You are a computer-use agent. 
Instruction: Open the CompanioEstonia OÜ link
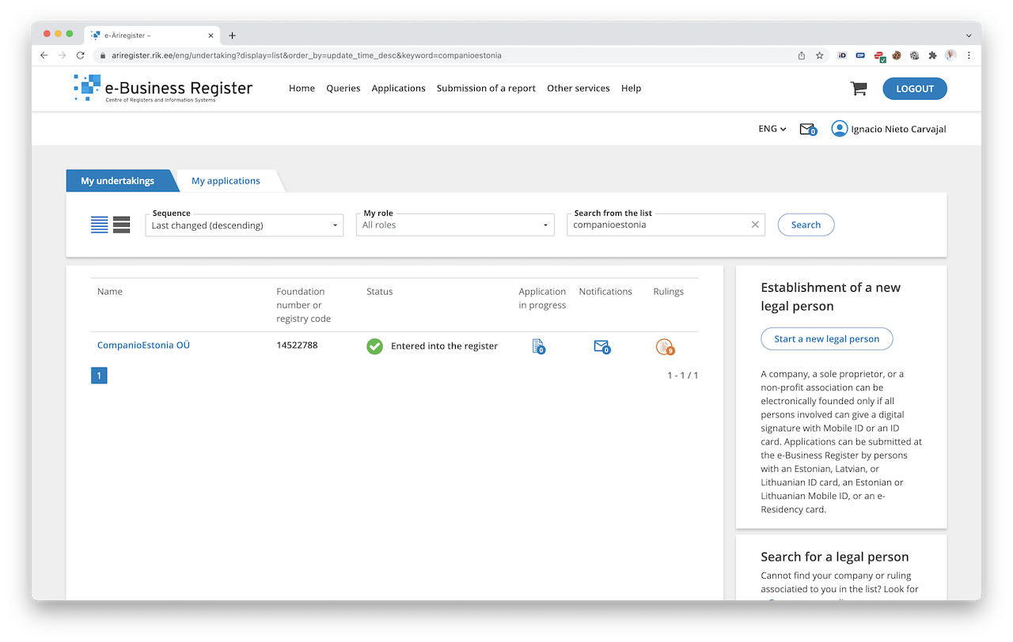coord(143,346)
